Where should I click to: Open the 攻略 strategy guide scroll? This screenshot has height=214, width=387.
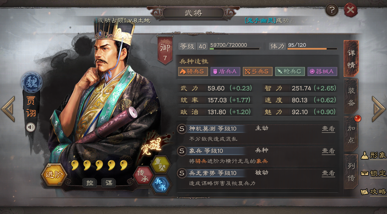pyautogui.click(x=374, y=192)
